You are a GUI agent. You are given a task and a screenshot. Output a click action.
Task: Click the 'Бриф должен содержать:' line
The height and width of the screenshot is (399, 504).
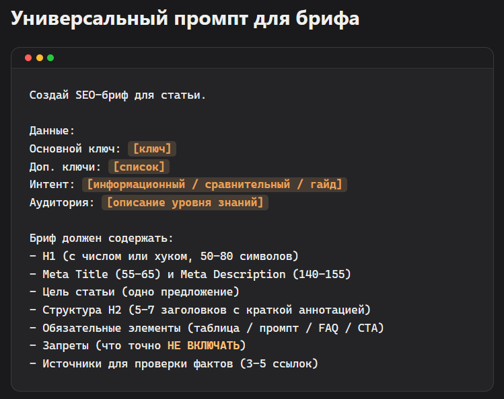(101, 238)
